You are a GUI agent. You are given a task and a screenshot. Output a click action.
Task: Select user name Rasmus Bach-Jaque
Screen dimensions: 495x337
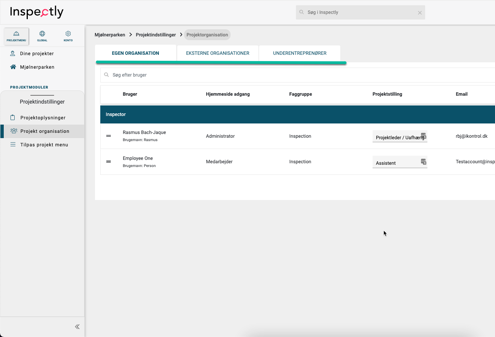click(144, 132)
